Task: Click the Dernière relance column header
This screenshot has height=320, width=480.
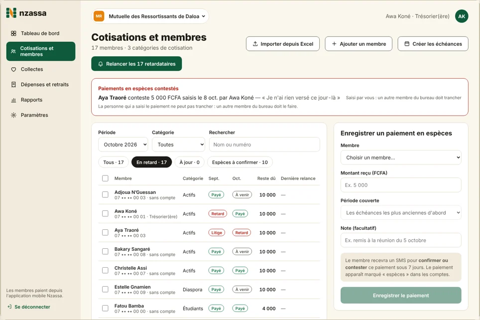Action: pyautogui.click(x=298, y=178)
